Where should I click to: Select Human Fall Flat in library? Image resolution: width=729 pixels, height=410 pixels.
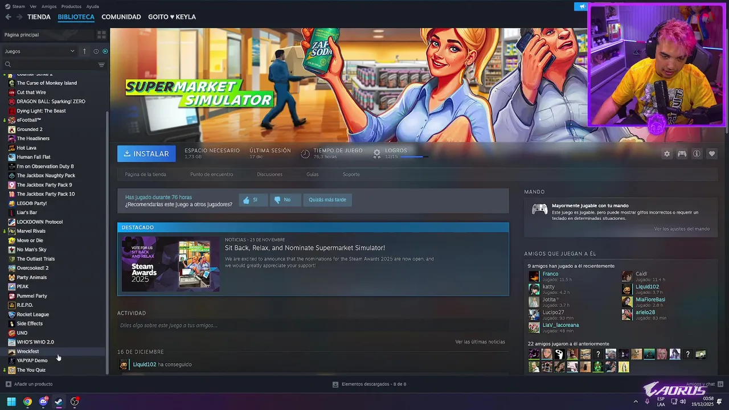(x=34, y=157)
